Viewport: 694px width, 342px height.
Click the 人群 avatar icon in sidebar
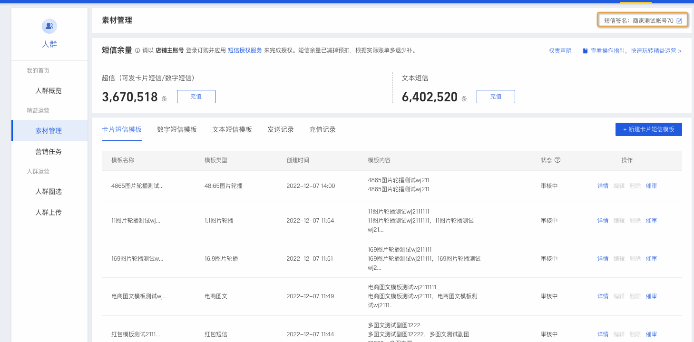point(49,26)
